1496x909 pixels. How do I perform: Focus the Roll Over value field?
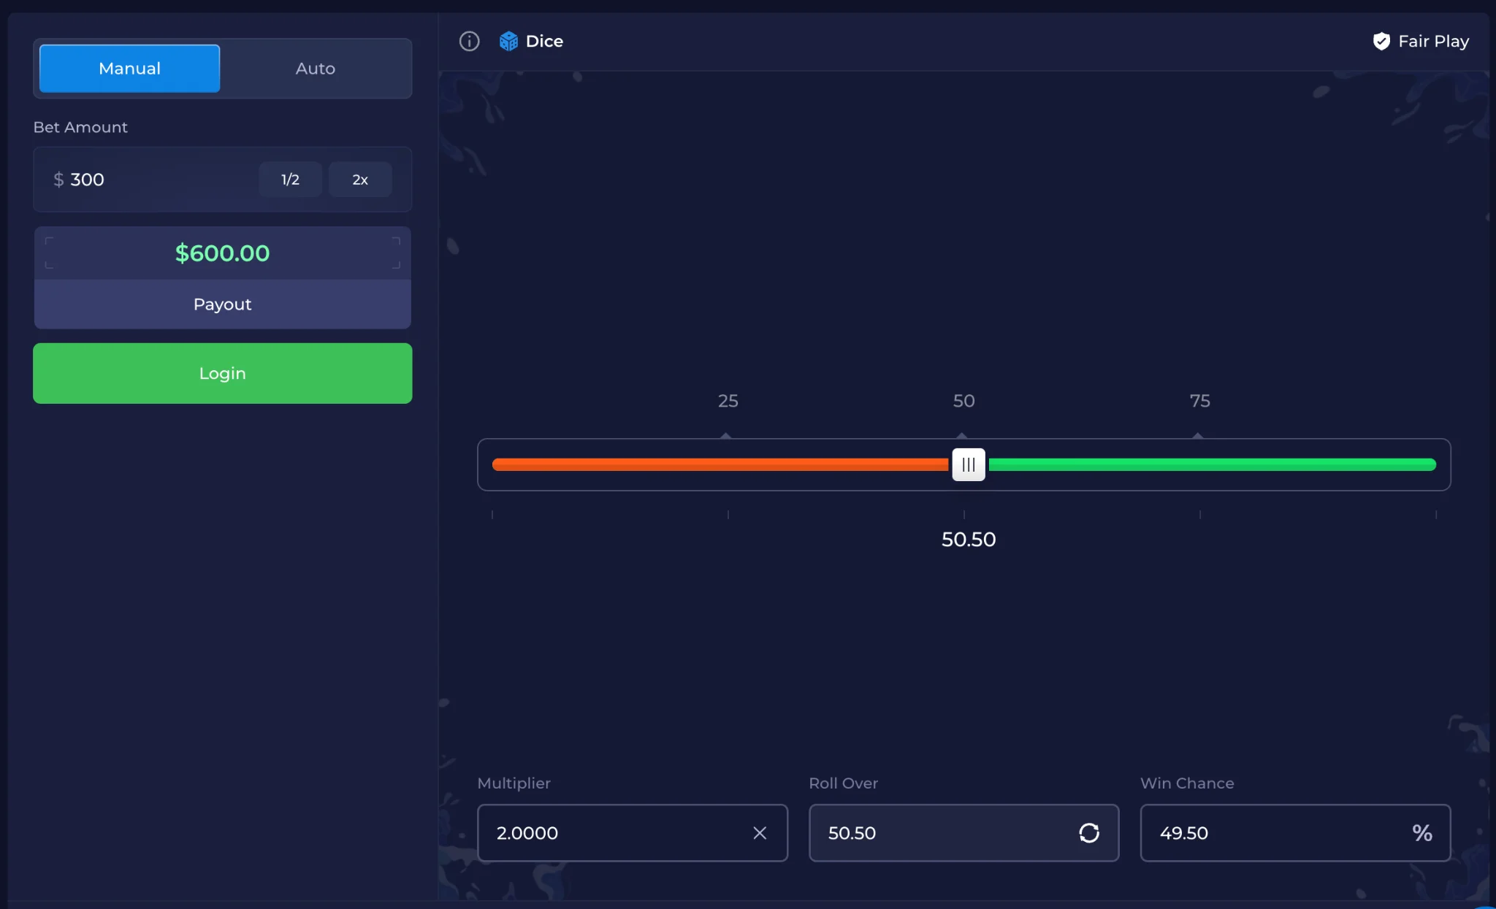pos(964,833)
